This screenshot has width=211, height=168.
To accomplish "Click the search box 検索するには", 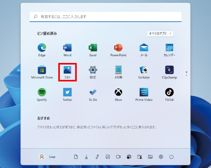I will point(105,17).
